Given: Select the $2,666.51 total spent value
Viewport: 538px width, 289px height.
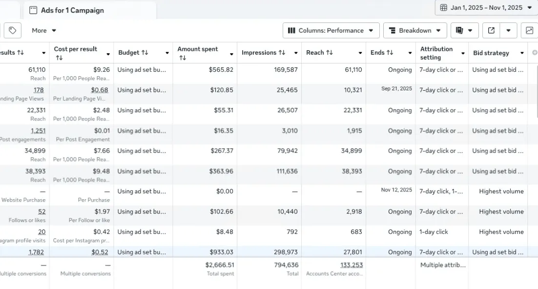Looking at the screenshot, I should [220, 265].
